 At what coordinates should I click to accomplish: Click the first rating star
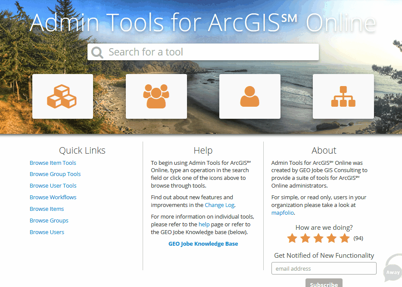tap(292, 238)
